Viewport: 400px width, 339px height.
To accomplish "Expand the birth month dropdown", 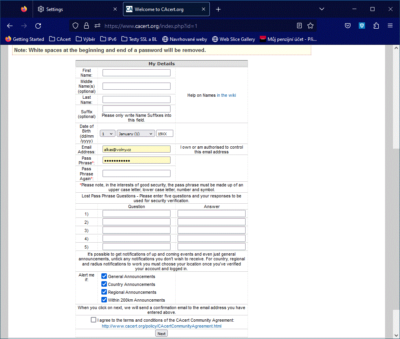I will 136,134.
